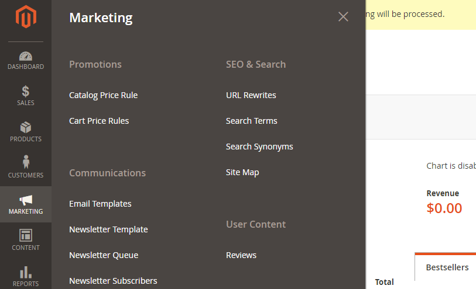Screen dimensions: 476x289
Task: Switch to the Bestsellers tab
Action: [x=447, y=267]
